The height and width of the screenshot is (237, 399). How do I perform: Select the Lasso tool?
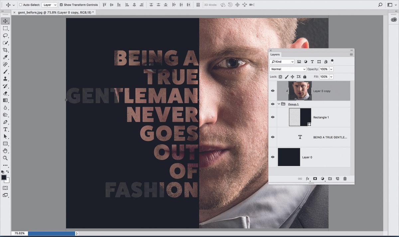(5, 36)
